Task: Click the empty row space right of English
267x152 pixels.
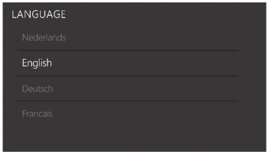Action: point(145,63)
